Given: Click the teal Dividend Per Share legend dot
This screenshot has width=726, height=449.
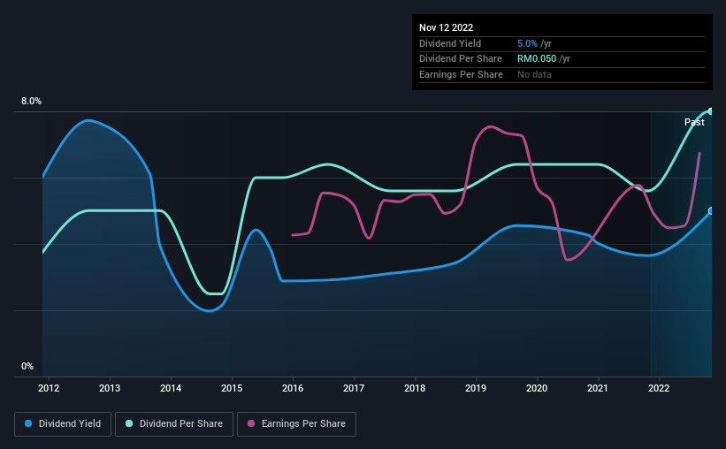Looking at the screenshot, I should click(x=129, y=423).
